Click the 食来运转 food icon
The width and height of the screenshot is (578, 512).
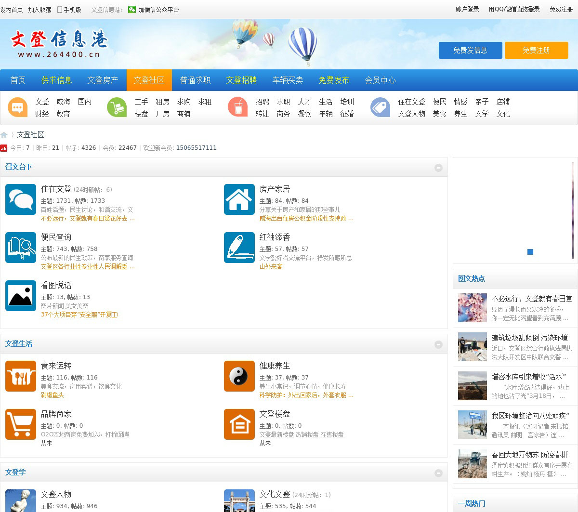click(x=21, y=376)
